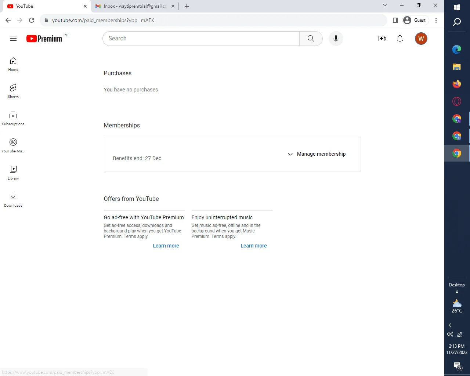Open Chrome three-dot menu

[x=436, y=20]
